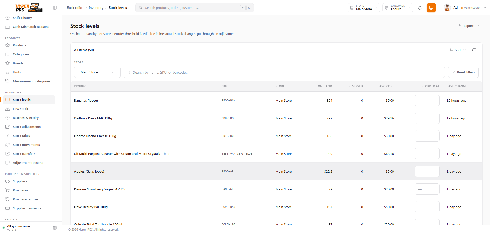Image resolution: width=490 pixels, height=234 pixels.
Task: Edit reorder threshold for Apples (Gala, loose)
Action: coord(427,171)
